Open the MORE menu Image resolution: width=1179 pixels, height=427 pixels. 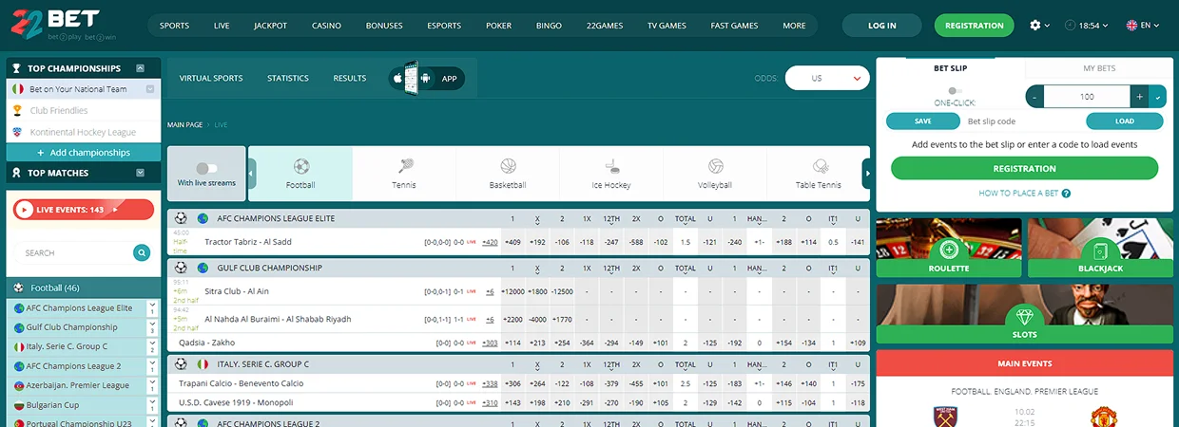tap(794, 26)
